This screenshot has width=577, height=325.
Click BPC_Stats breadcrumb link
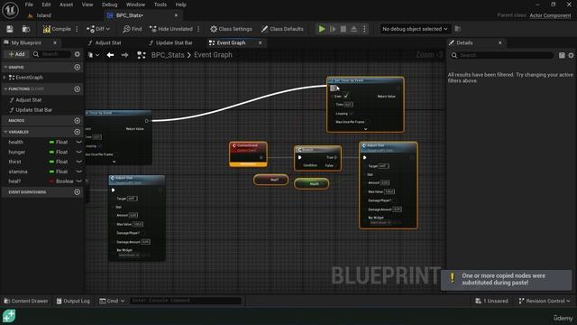(168, 55)
